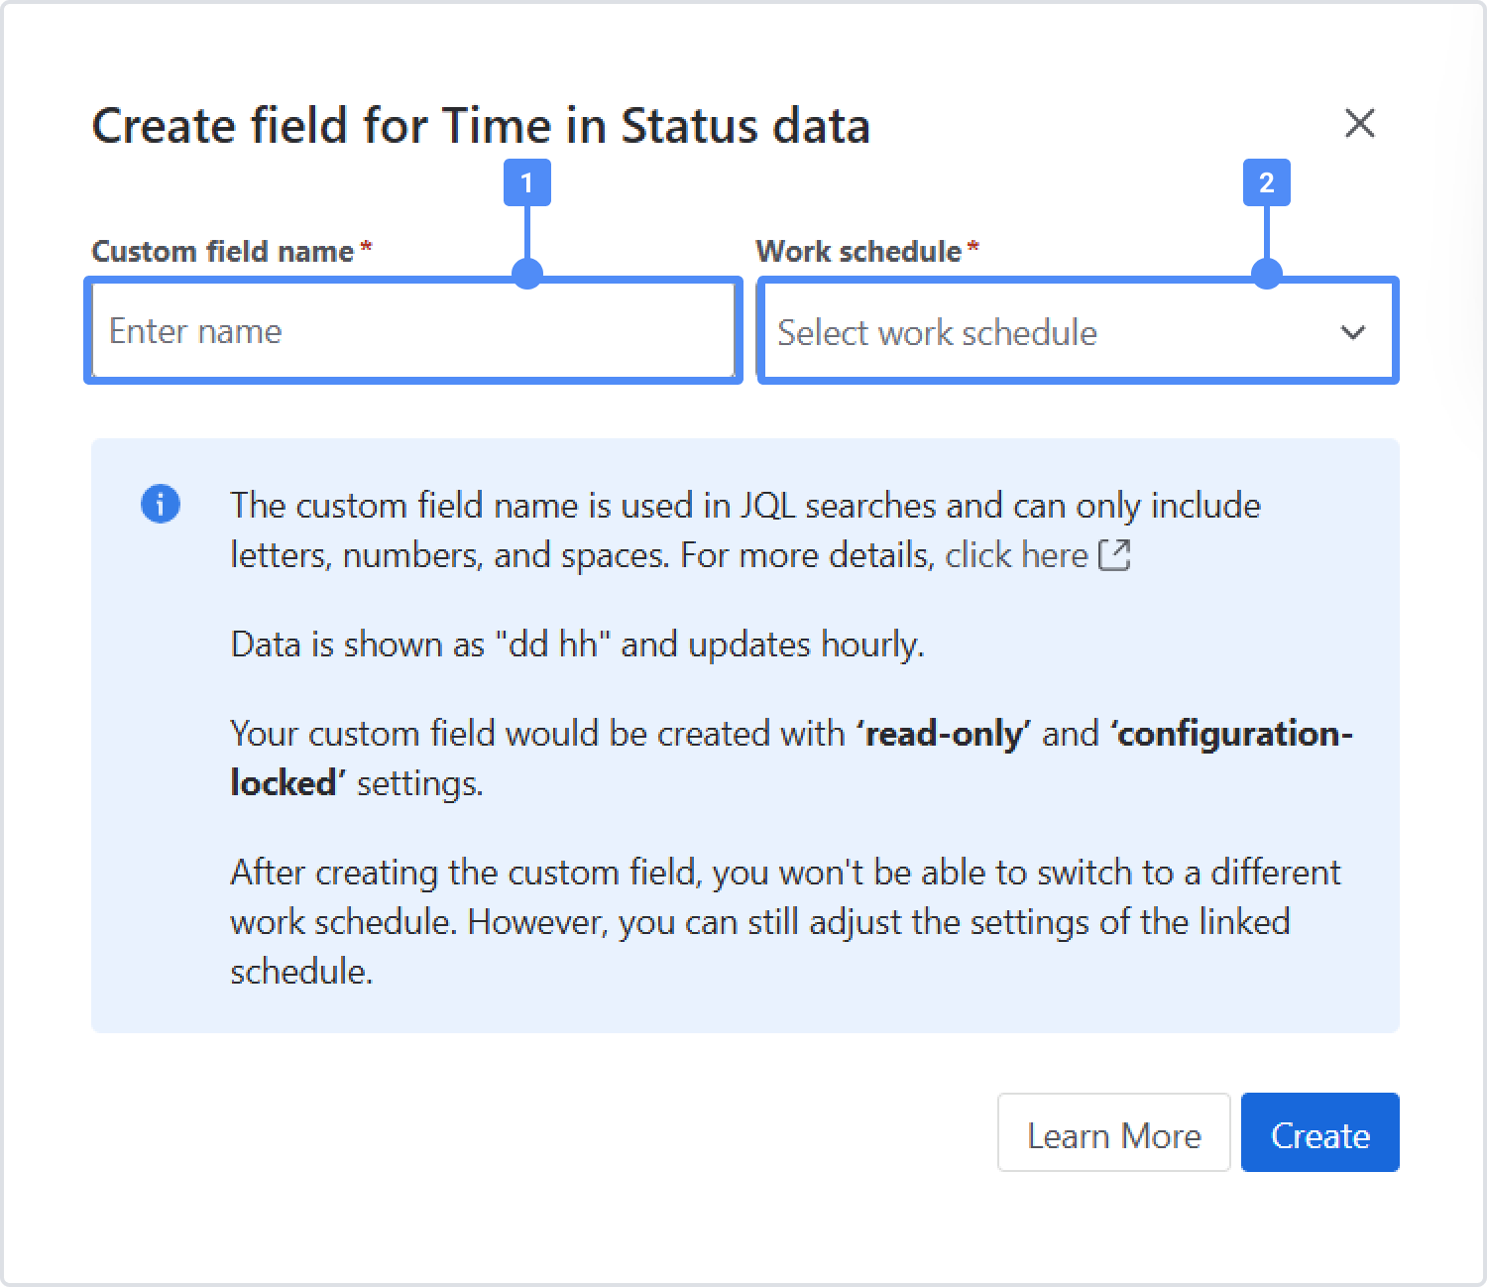Screen dimensions: 1487x1287
Task: Click the bold 'read-only' text
Action: pyautogui.click(x=943, y=734)
